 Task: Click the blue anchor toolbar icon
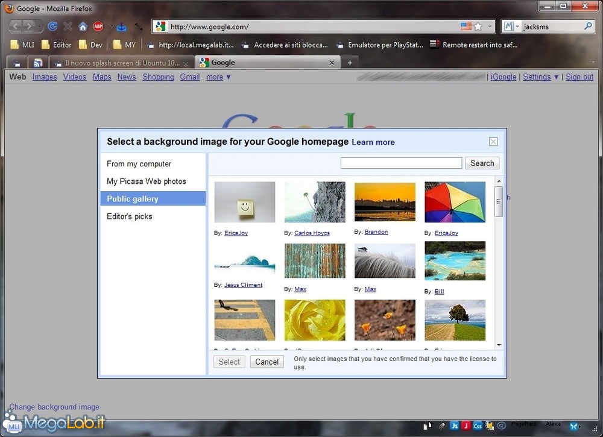[x=122, y=27]
